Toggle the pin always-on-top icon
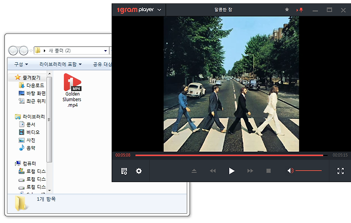 [299, 10]
